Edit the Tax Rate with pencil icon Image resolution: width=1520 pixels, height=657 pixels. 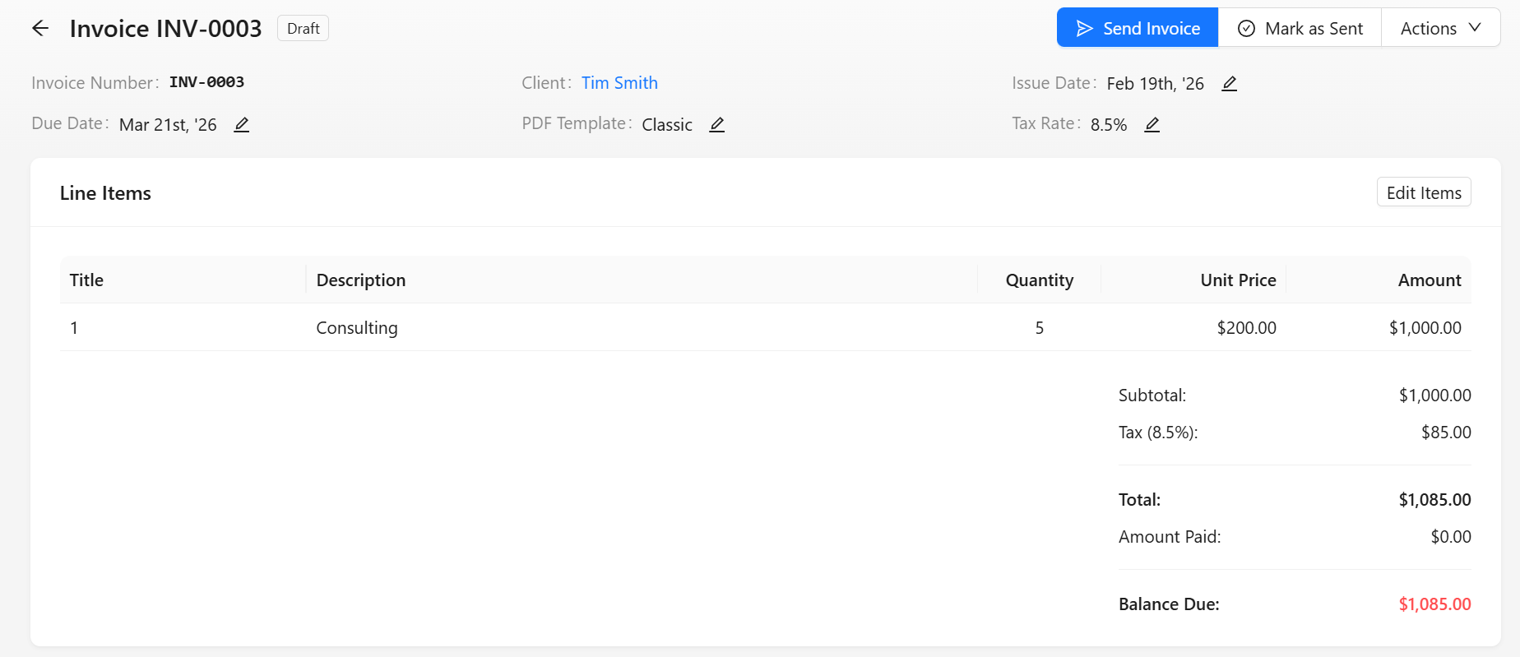pyautogui.click(x=1152, y=124)
